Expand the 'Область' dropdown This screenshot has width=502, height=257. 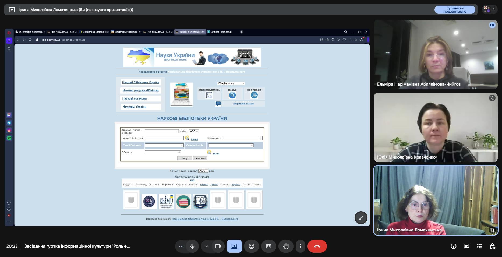coord(163,152)
